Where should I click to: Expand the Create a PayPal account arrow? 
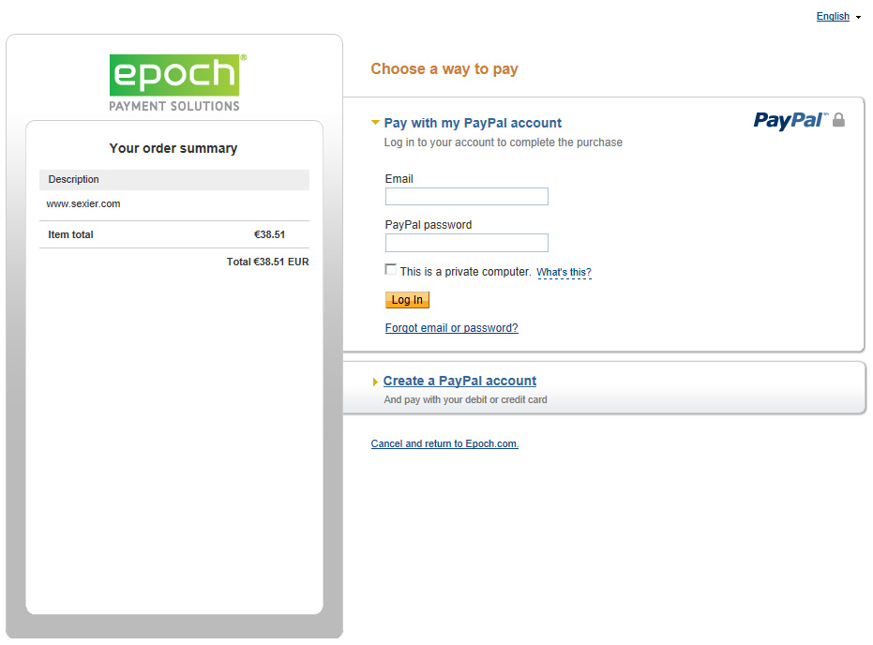[x=375, y=382]
